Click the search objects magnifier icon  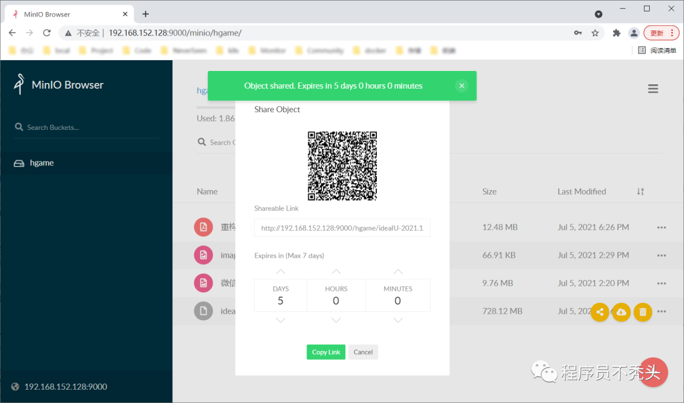tap(201, 142)
